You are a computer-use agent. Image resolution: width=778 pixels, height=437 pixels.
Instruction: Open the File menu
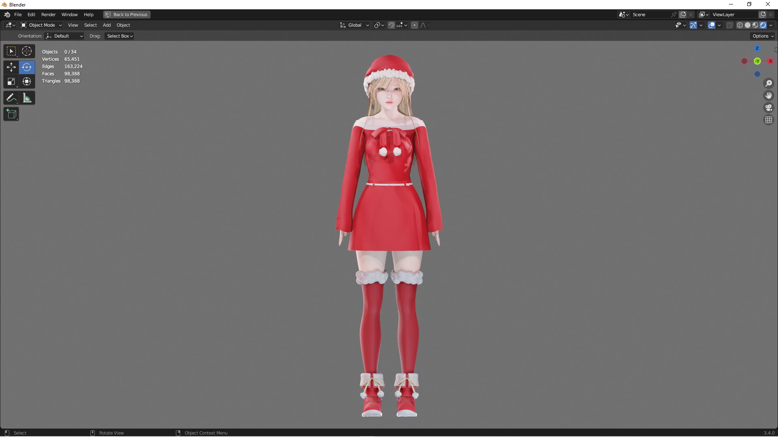18,15
